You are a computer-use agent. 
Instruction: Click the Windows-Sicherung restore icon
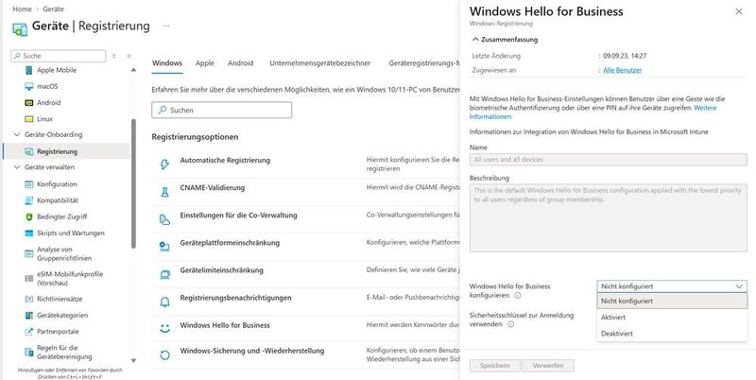[x=164, y=355]
